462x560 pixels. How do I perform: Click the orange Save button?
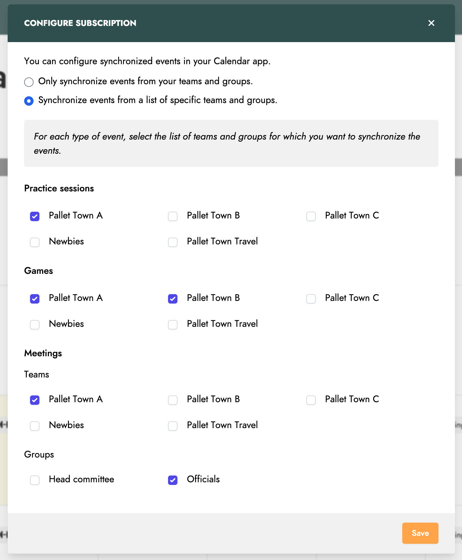pyautogui.click(x=420, y=533)
